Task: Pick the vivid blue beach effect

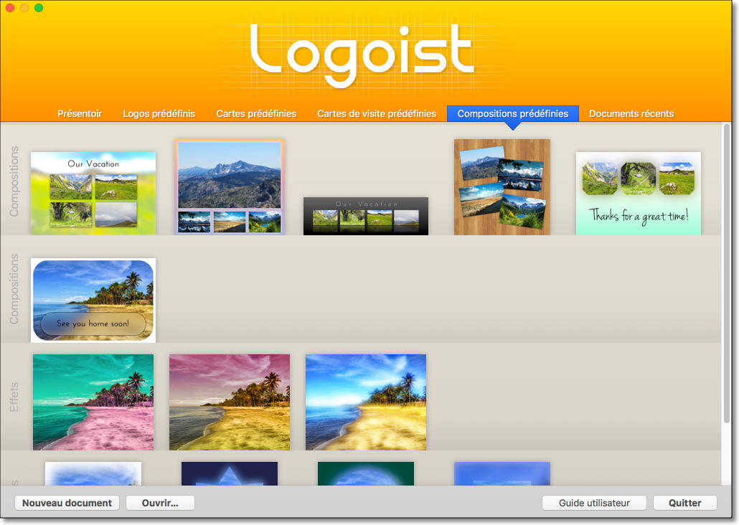Action: pyautogui.click(x=366, y=402)
